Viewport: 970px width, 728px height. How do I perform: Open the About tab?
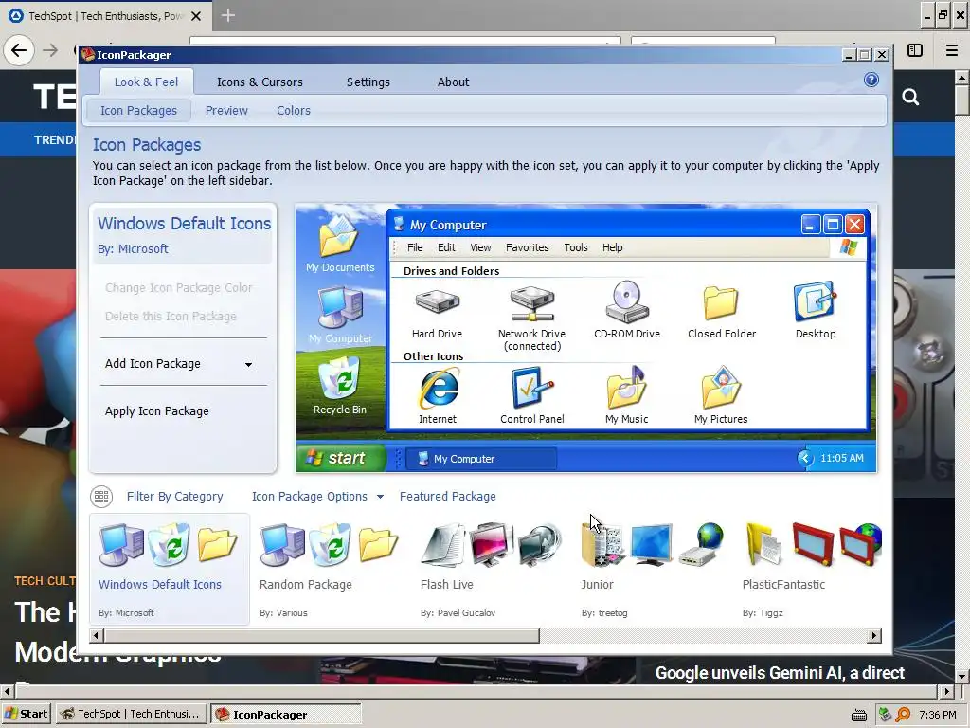(453, 82)
